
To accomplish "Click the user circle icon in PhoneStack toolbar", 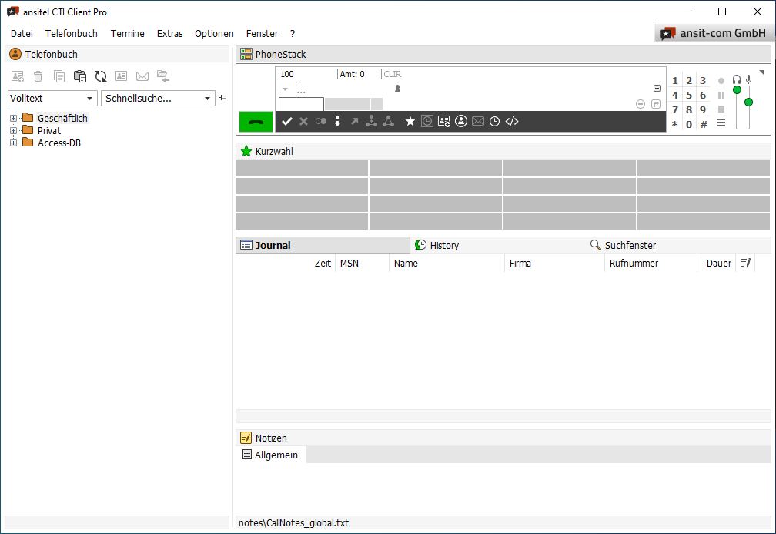I will pos(461,121).
